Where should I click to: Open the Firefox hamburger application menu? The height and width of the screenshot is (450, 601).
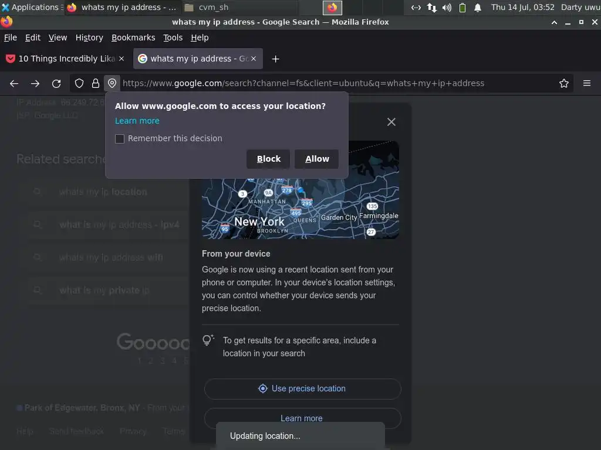(x=586, y=83)
